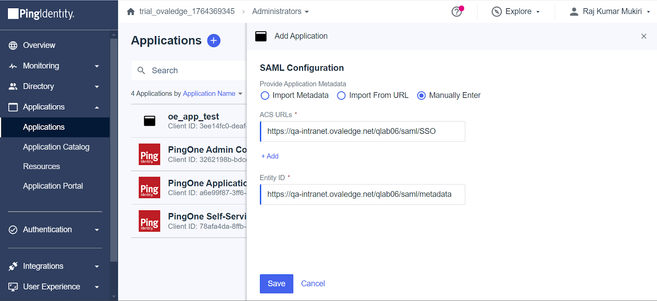Click the Overview globe icon
Image resolution: width=657 pixels, height=301 pixels.
[13, 45]
